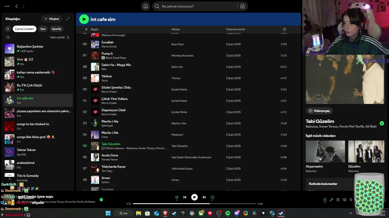Open the Alışamadım related video thumbnail
This screenshot has height=218, width=389.
coord(325,151)
